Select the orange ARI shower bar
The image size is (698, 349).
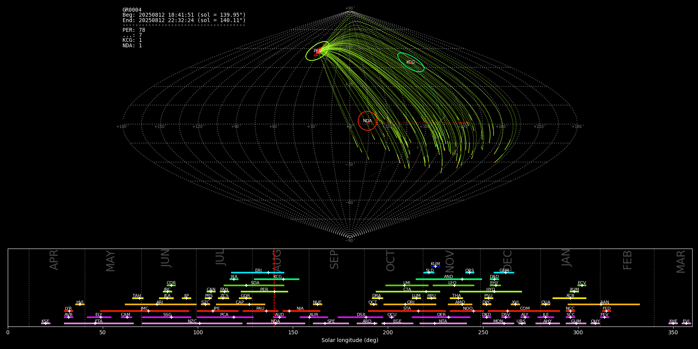tap(161, 304)
